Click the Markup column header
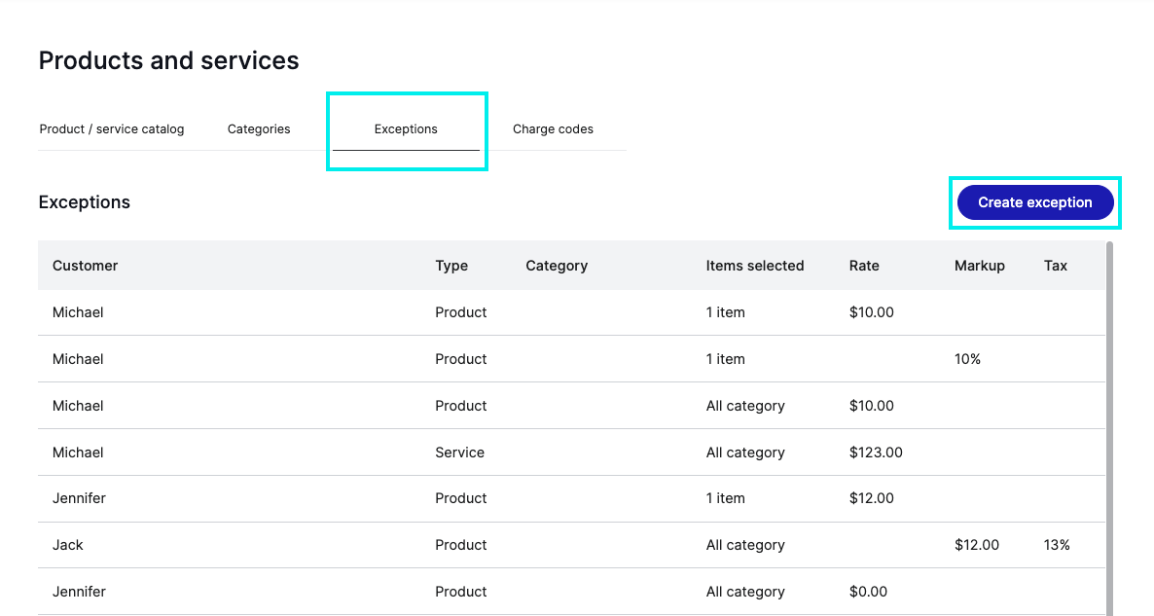This screenshot has width=1154, height=616. 979,266
